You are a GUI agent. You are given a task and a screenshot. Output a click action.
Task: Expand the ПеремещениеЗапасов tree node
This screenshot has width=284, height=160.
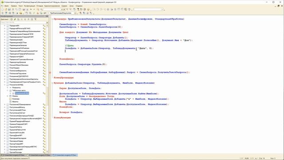5,45
